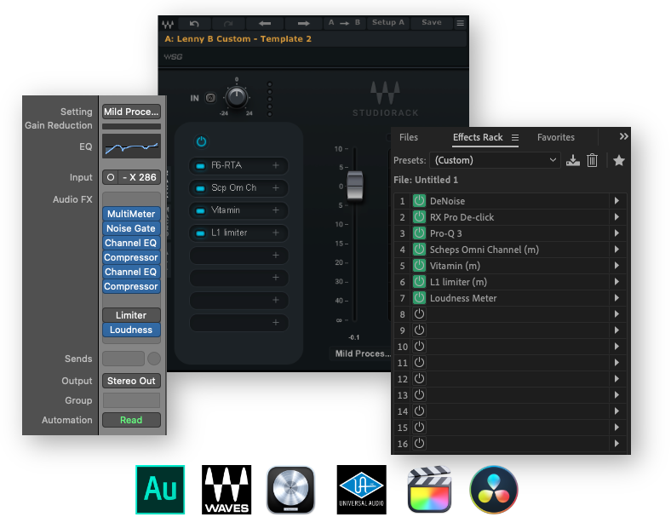
Task: Open Noise Gate plugin
Action: [x=131, y=228]
